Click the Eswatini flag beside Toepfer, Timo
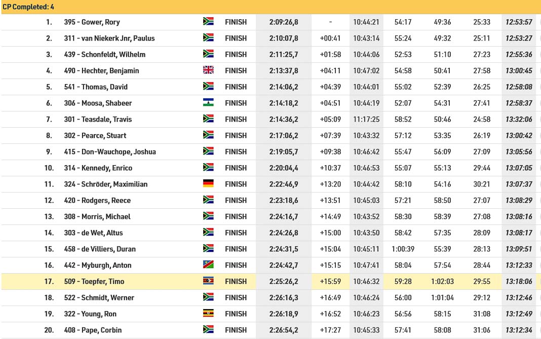Viewport: 541px width, 339px height. coord(208,281)
